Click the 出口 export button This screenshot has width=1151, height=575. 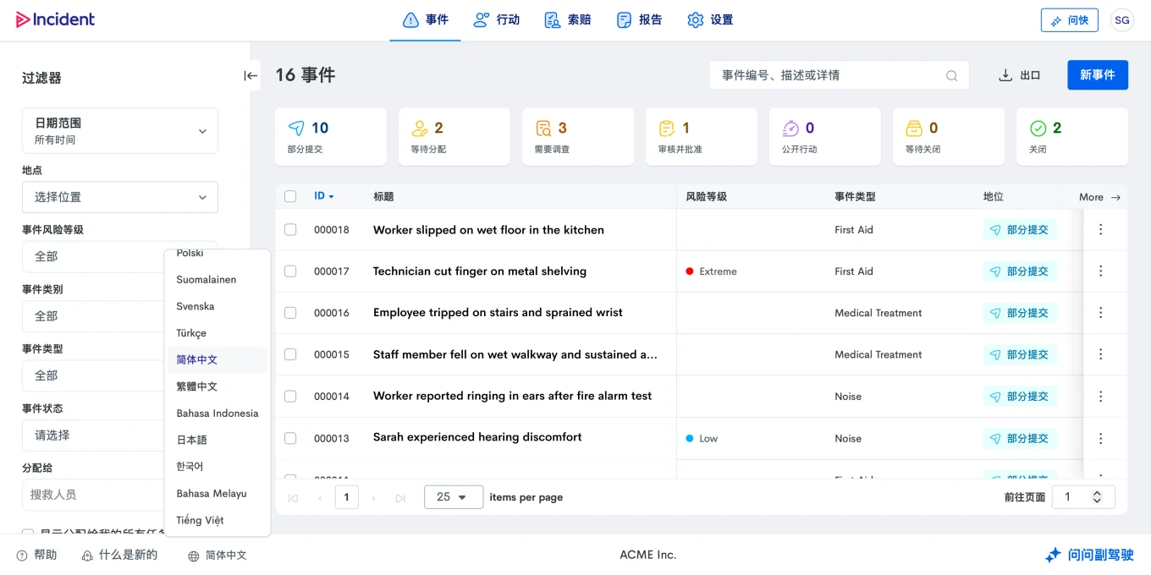point(1019,75)
